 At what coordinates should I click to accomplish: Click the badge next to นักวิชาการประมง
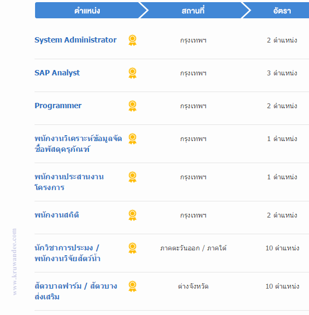coord(132,248)
